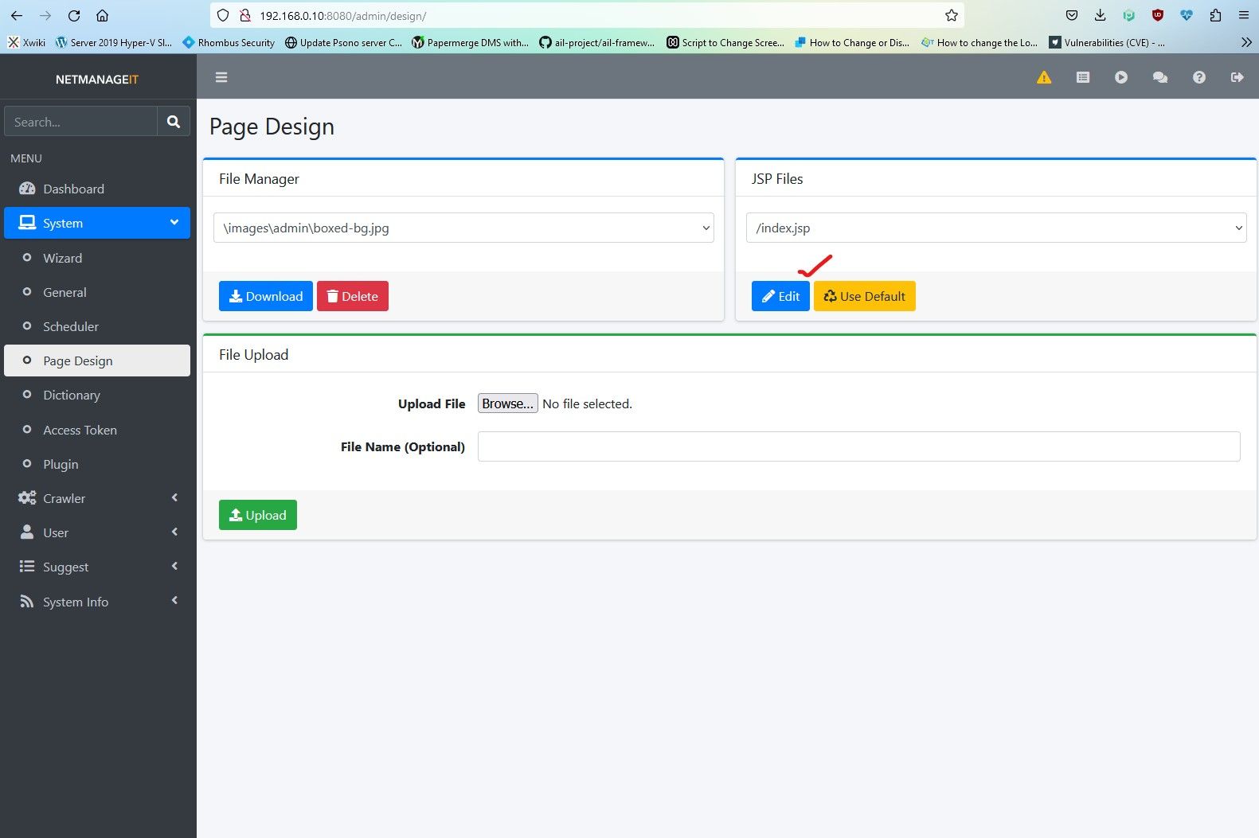Go to Access Token page

[80, 430]
